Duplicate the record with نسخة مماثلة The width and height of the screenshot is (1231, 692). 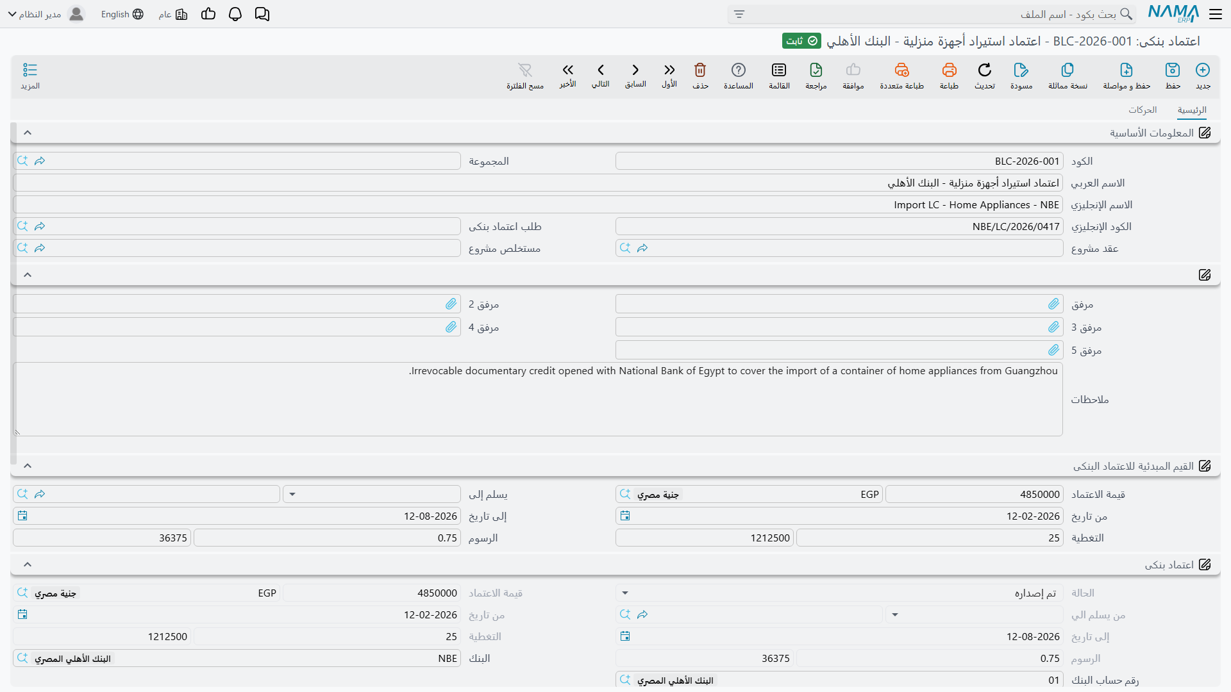1068,76
